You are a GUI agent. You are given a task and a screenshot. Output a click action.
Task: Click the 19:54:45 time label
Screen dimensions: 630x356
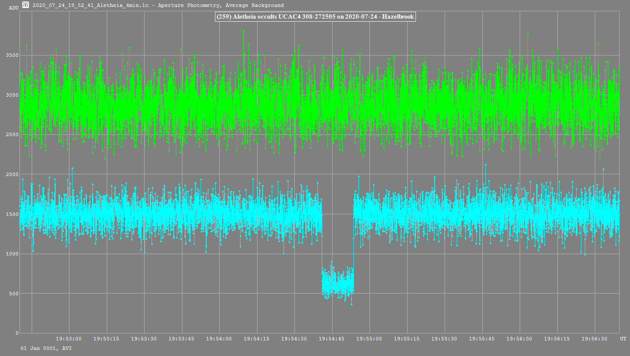click(332, 339)
